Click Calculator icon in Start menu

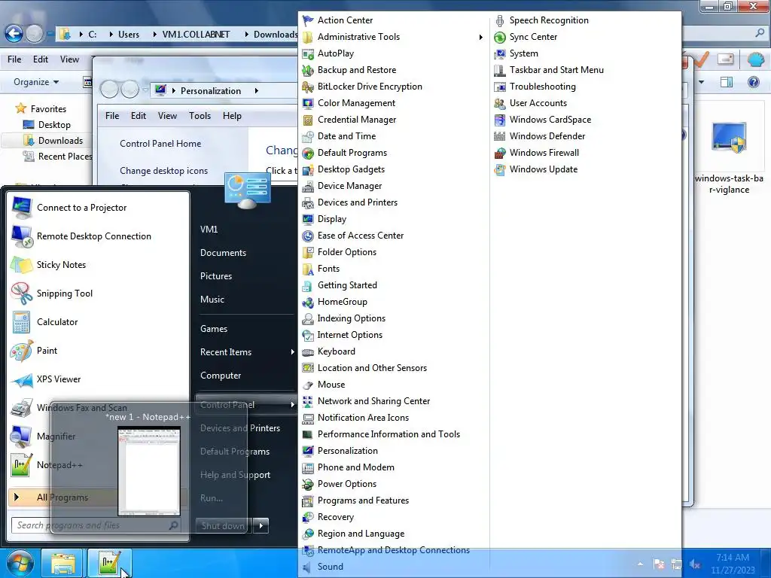point(22,322)
